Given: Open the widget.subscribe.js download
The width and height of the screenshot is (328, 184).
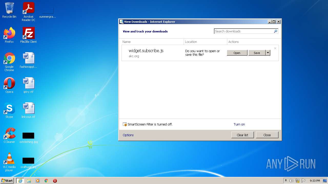Looking at the screenshot, I should click(x=237, y=53).
